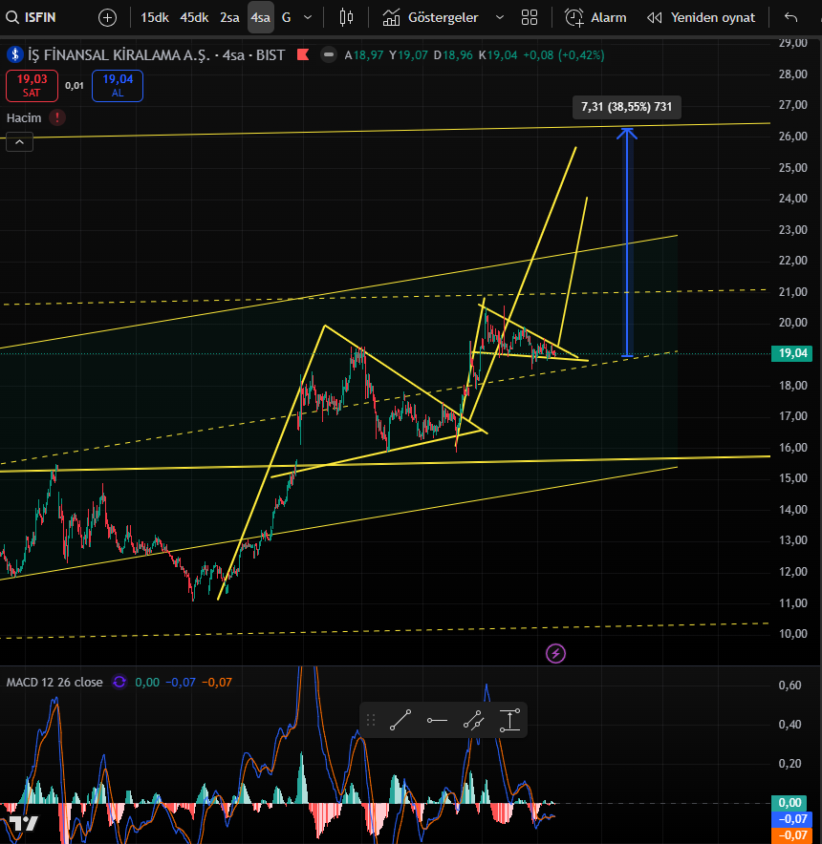
Task: Grab the floating toolbar handle dots
Action: pos(370,720)
